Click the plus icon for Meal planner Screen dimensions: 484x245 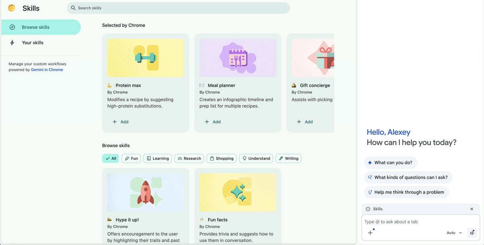pos(207,122)
